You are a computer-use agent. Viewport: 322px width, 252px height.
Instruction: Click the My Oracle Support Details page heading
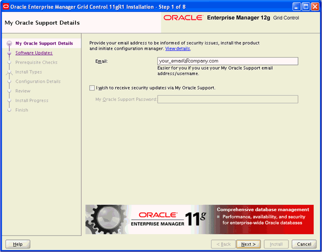click(42, 23)
